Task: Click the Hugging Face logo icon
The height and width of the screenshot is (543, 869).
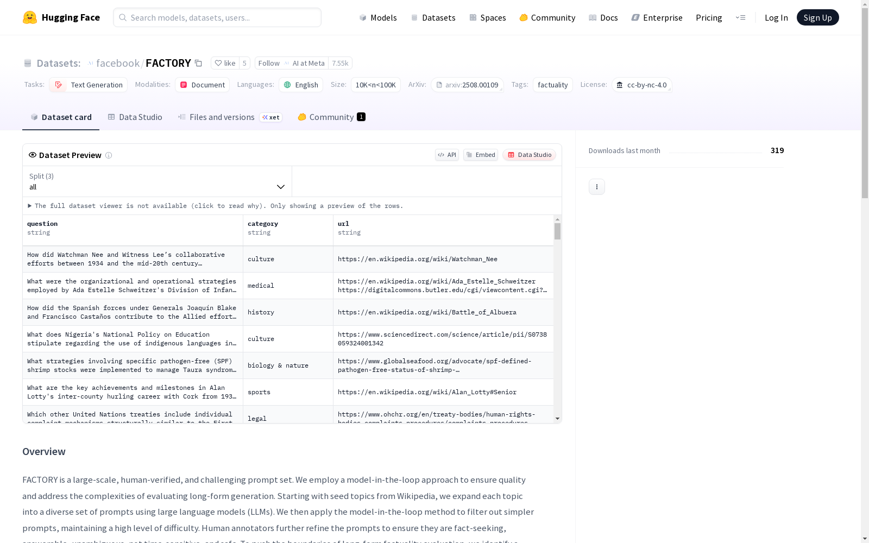Action: 30,17
